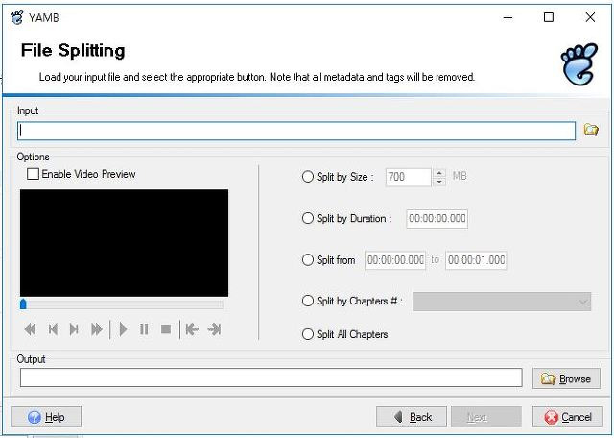The image size is (614, 438).
Task: Click into the Output path field
Action: (x=271, y=377)
